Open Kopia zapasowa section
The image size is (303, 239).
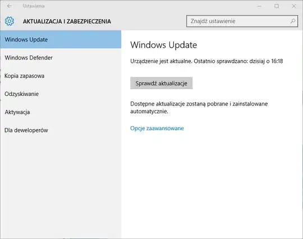pyautogui.click(x=61, y=76)
